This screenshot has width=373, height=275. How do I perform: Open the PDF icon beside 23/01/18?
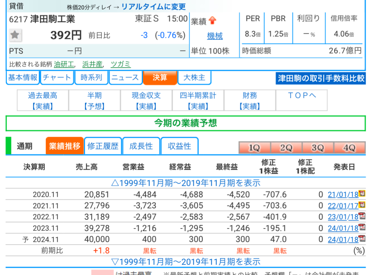coord(362,216)
